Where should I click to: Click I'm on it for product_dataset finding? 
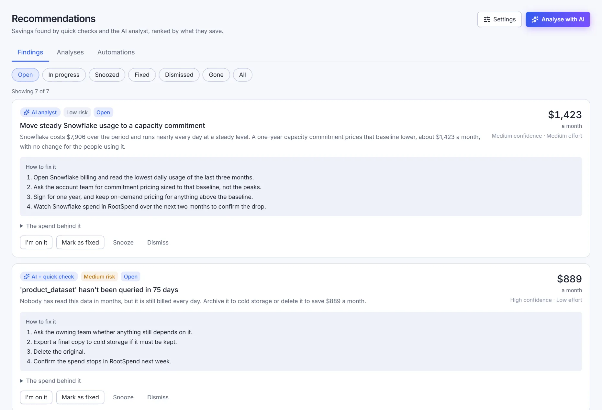[36, 397]
